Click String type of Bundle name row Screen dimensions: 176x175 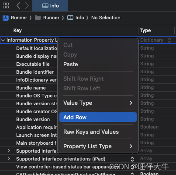[147, 87]
